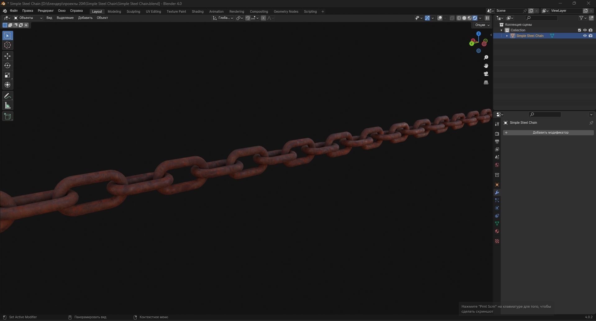The image size is (596, 321).
Task: Toggle viewport overlays
Action: [440, 18]
